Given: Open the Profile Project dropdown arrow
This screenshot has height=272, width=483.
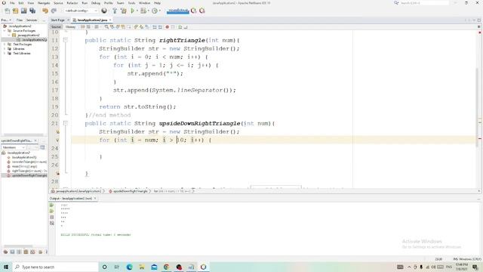Looking at the screenshot, I should point(159,11).
